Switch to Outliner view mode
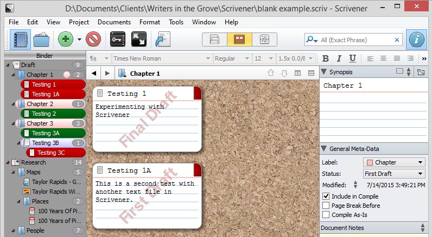The height and width of the screenshot is (237, 432). click(x=264, y=40)
